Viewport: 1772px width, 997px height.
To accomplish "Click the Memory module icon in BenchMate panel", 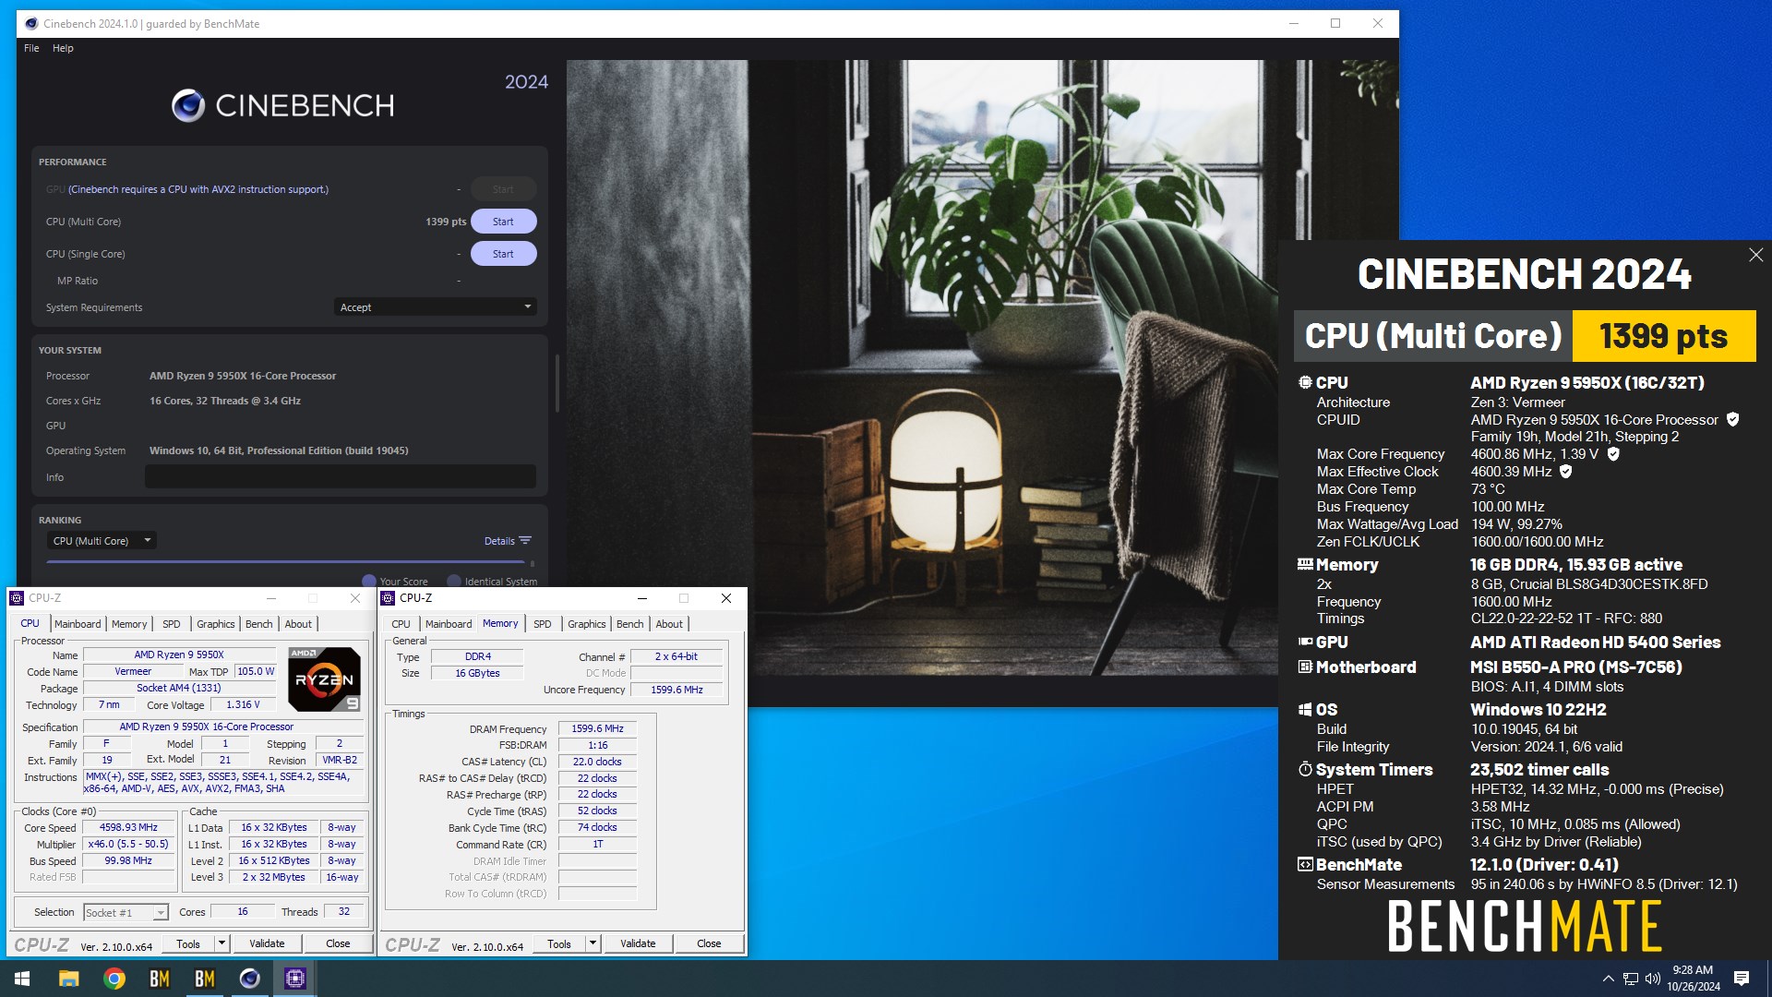I will point(1305,564).
